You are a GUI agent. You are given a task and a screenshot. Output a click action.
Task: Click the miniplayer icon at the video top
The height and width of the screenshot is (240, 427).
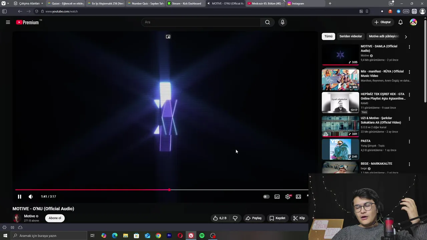click(x=168, y=37)
